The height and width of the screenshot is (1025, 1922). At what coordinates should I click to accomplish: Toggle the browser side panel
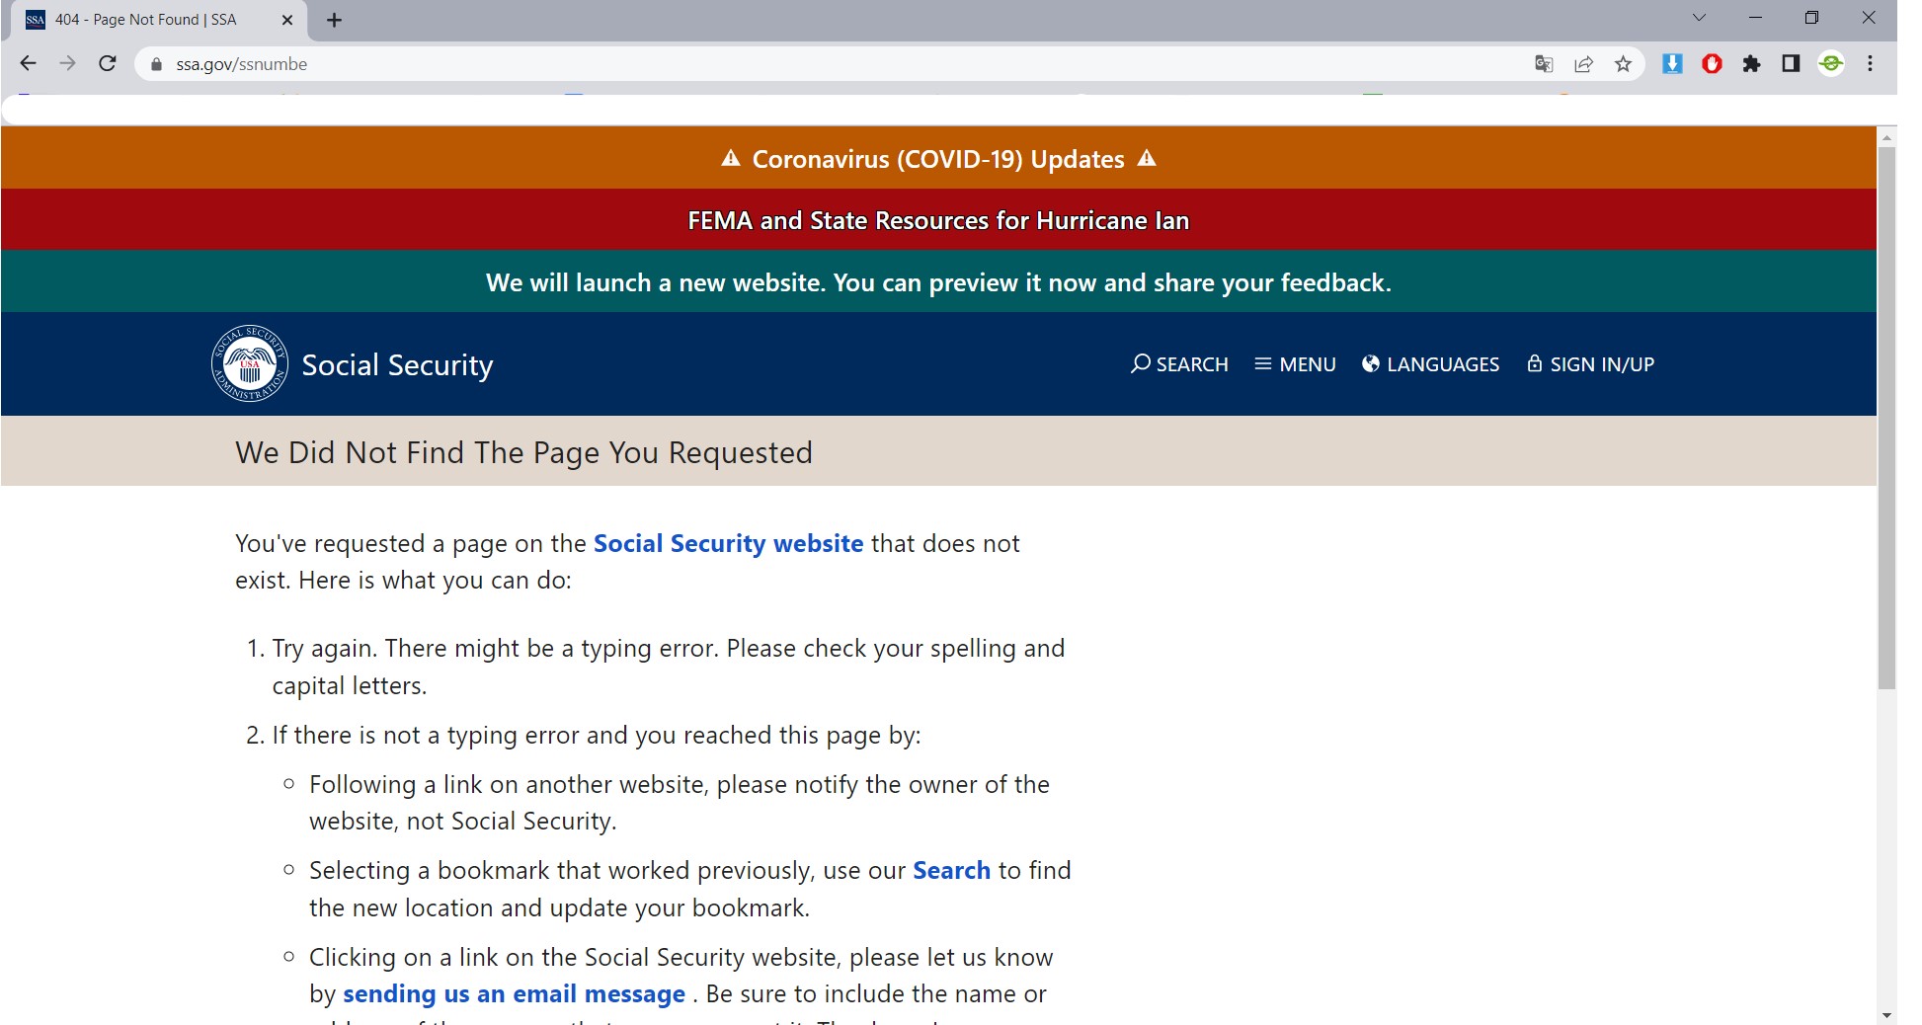tap(1791, 64)
